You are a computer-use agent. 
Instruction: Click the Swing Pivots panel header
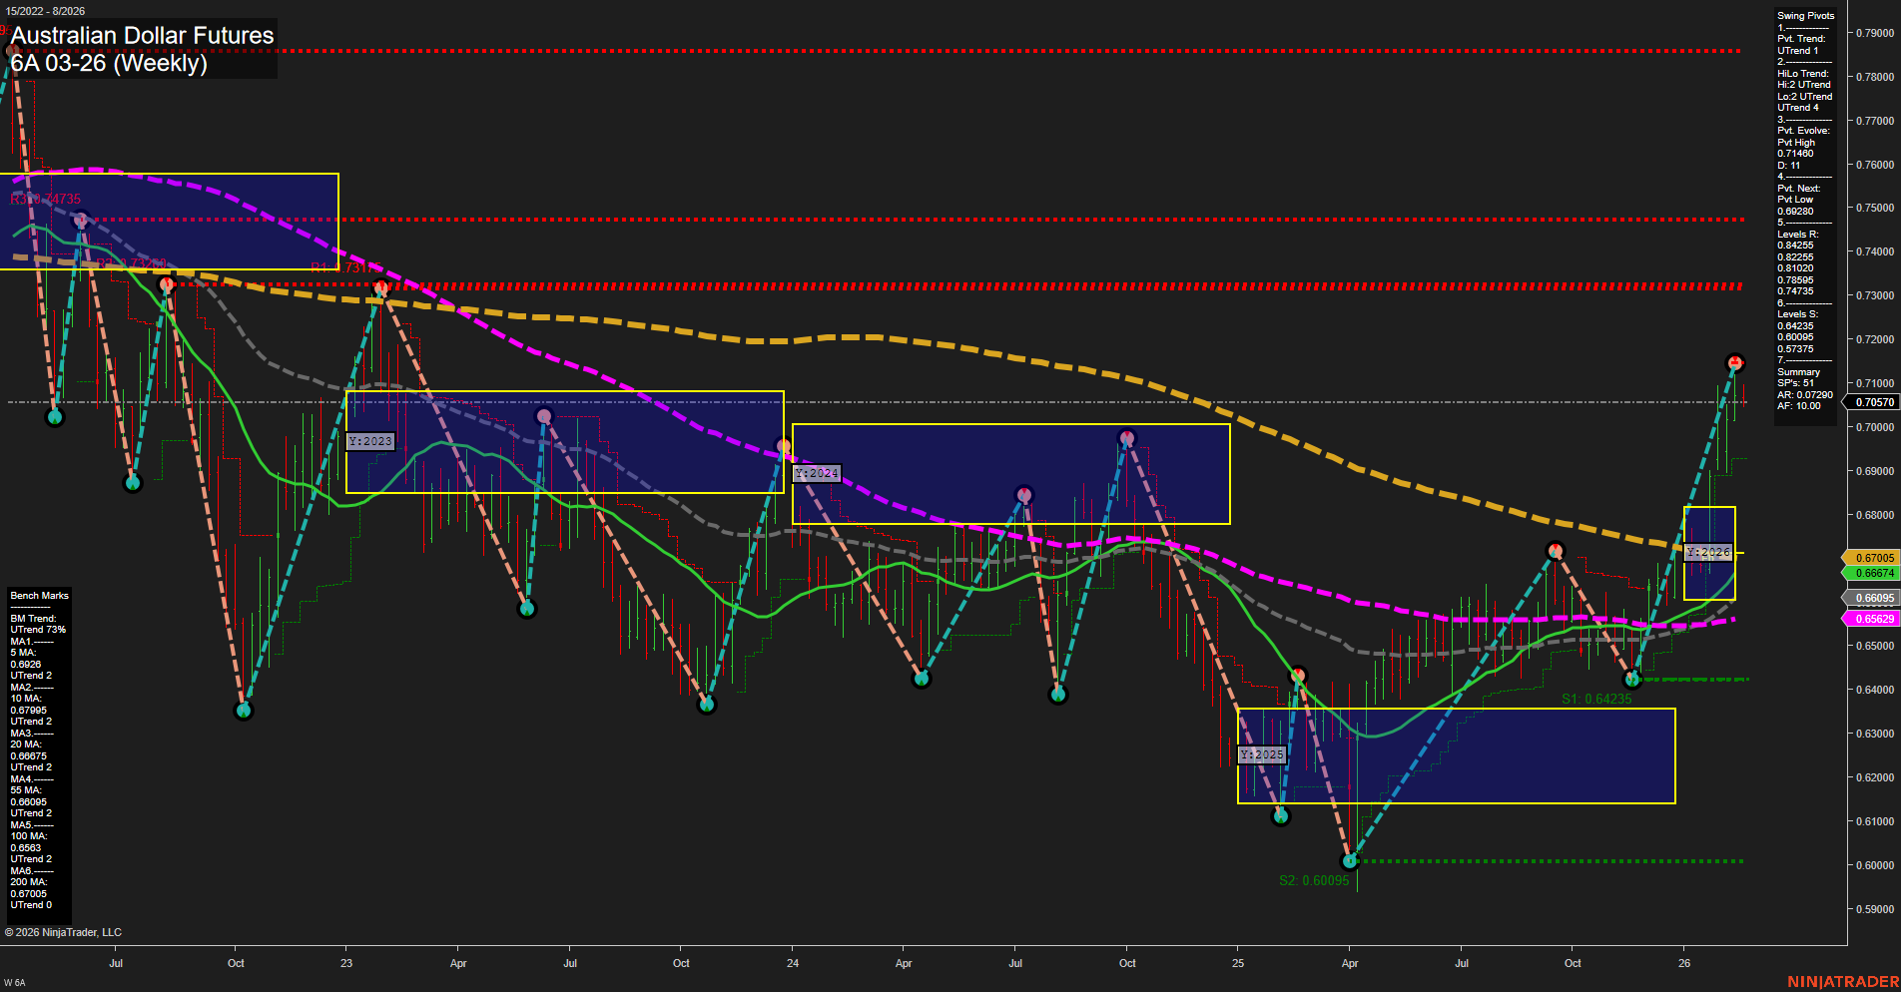(1803, 15)
